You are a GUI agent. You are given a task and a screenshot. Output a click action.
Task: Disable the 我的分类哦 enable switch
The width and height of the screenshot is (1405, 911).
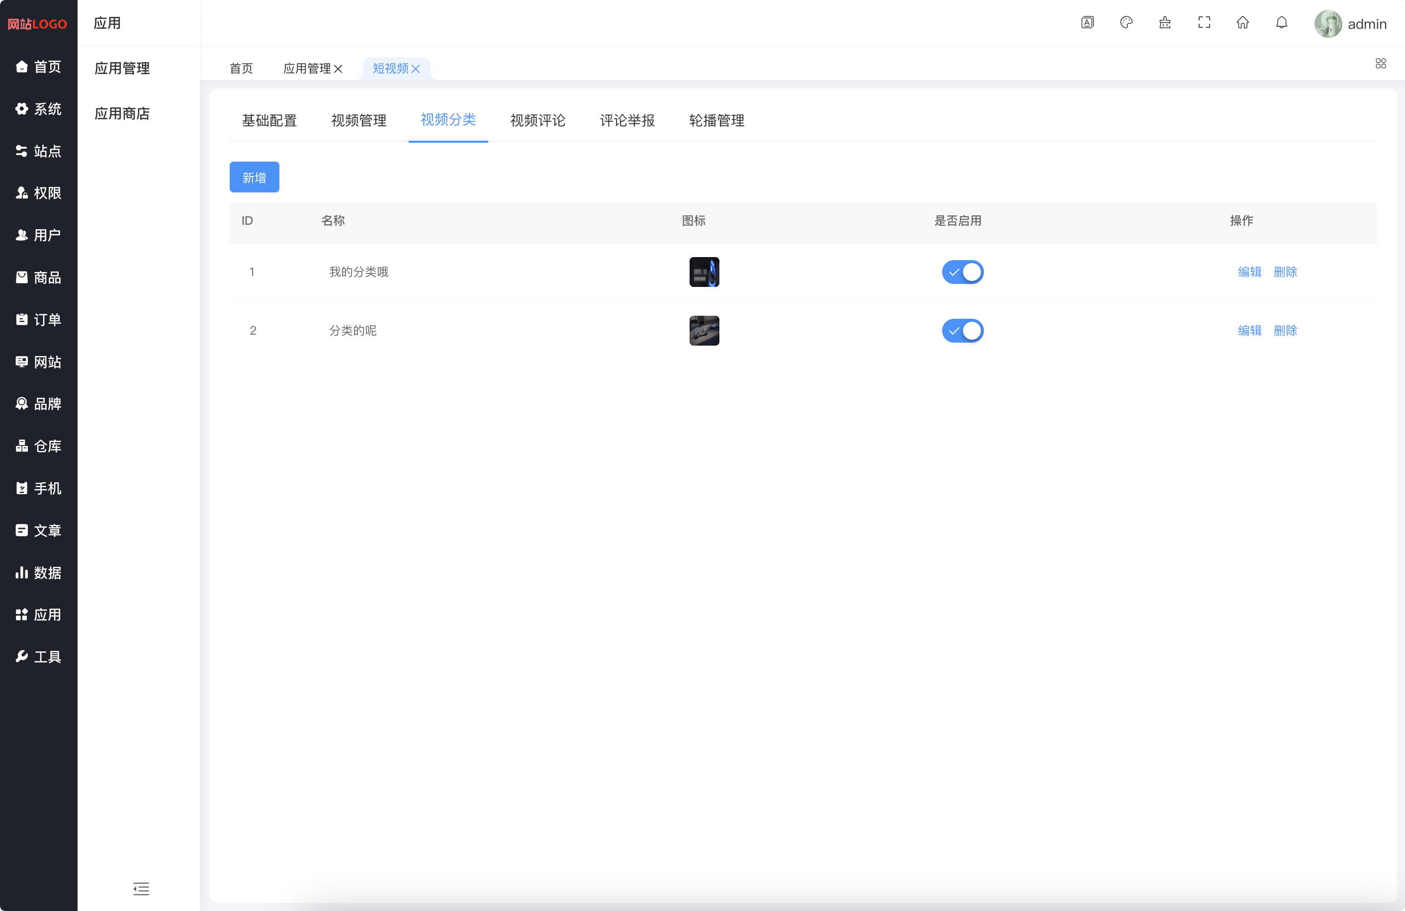tap(962, 272)
